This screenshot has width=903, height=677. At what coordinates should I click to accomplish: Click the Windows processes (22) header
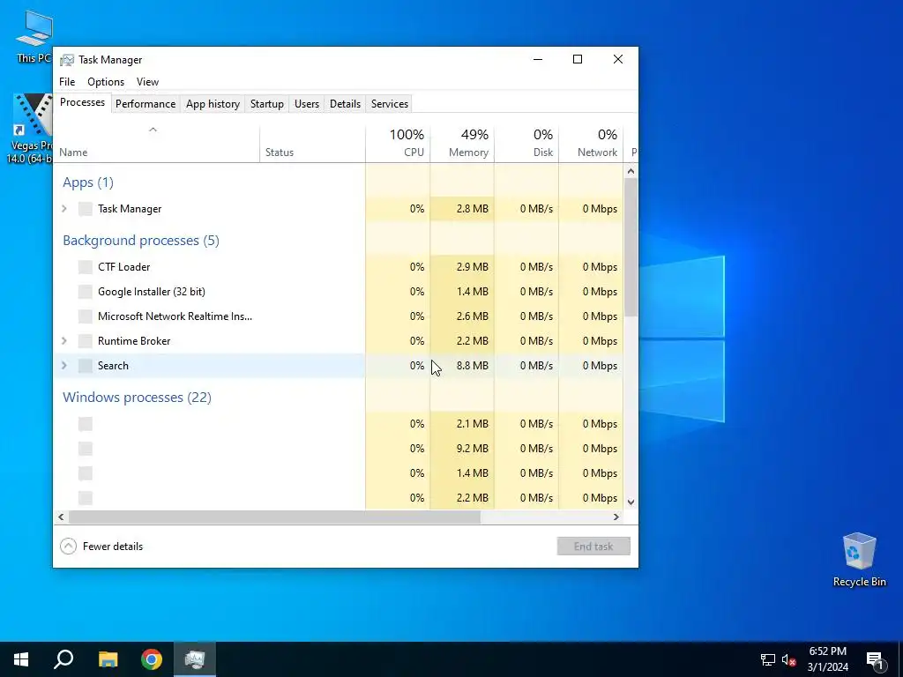coord(137,398)
